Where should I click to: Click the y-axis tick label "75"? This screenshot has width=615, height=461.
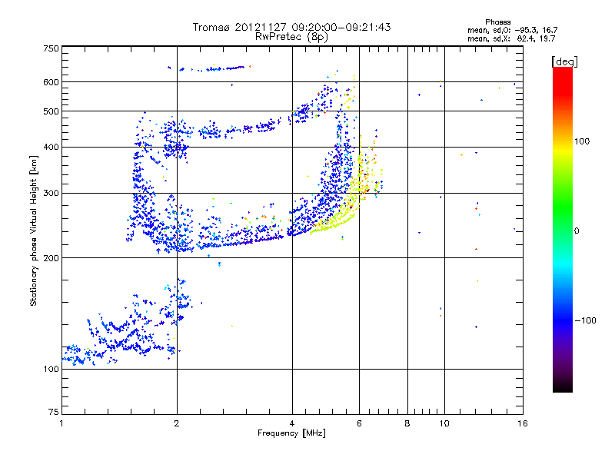click(54, 412)
